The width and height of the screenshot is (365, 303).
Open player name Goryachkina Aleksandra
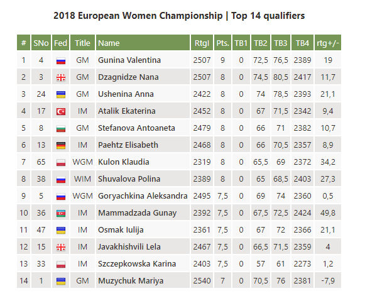click(x=143, y=196)
